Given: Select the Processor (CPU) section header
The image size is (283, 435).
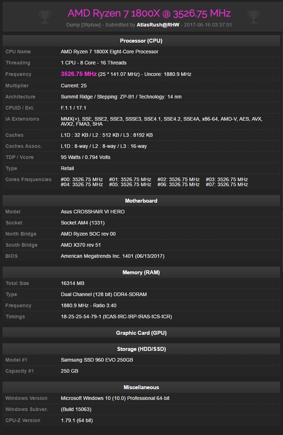Looking at the screenshot, I should pyautogui.click(x=141, y=41).
